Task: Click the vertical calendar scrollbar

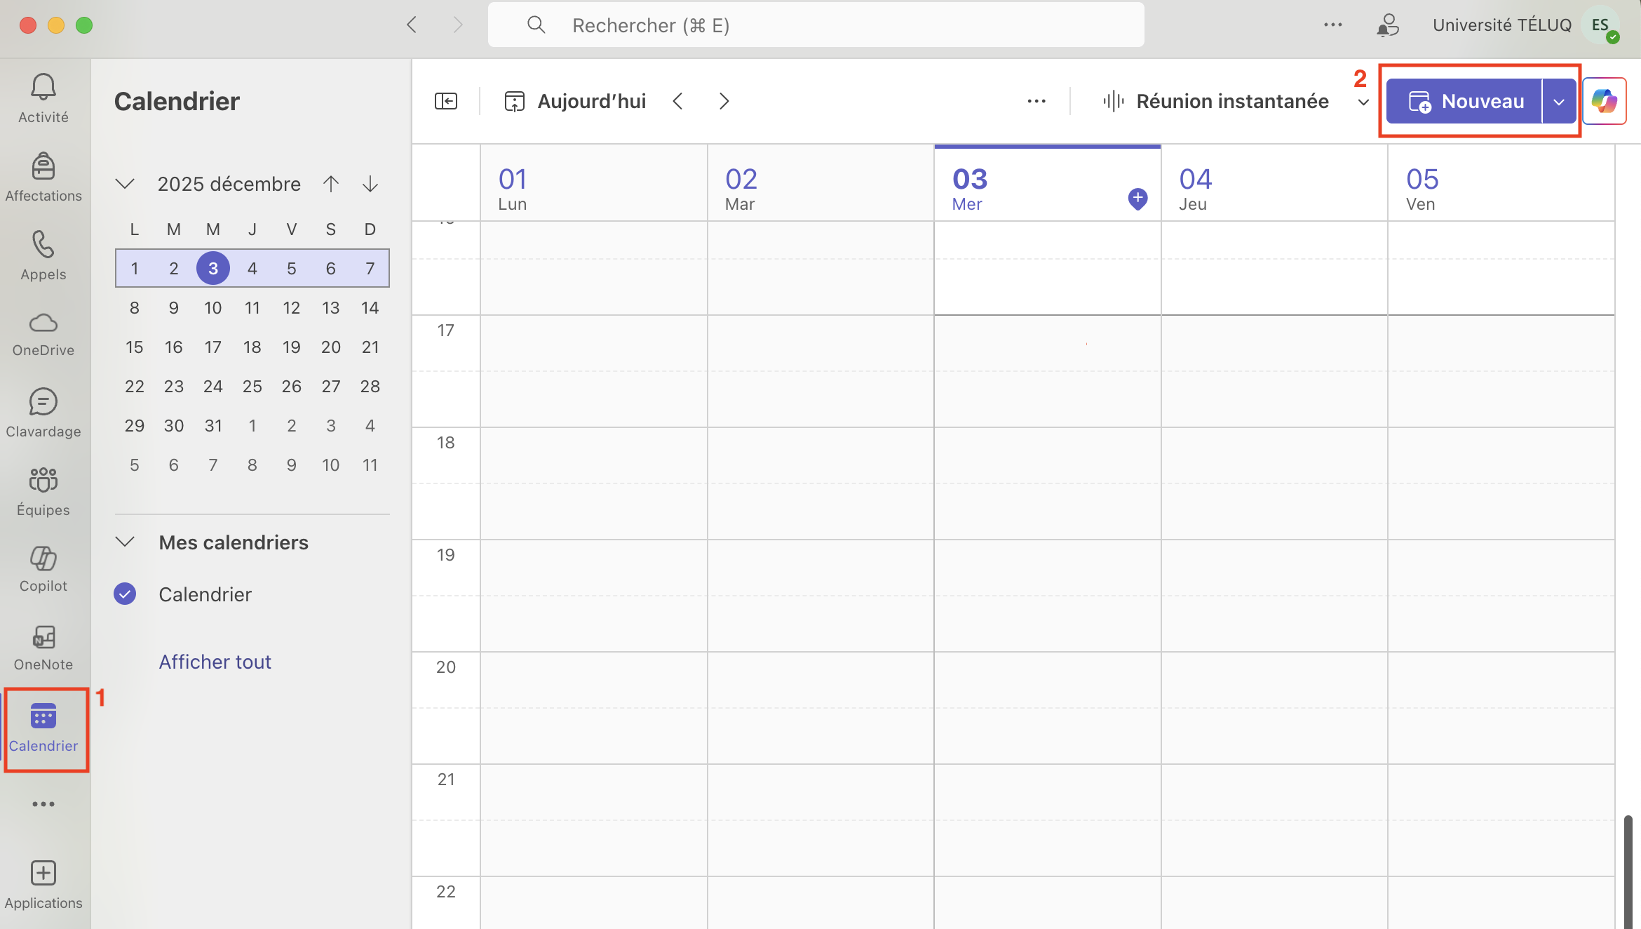Action: (x=1627, y=870)
